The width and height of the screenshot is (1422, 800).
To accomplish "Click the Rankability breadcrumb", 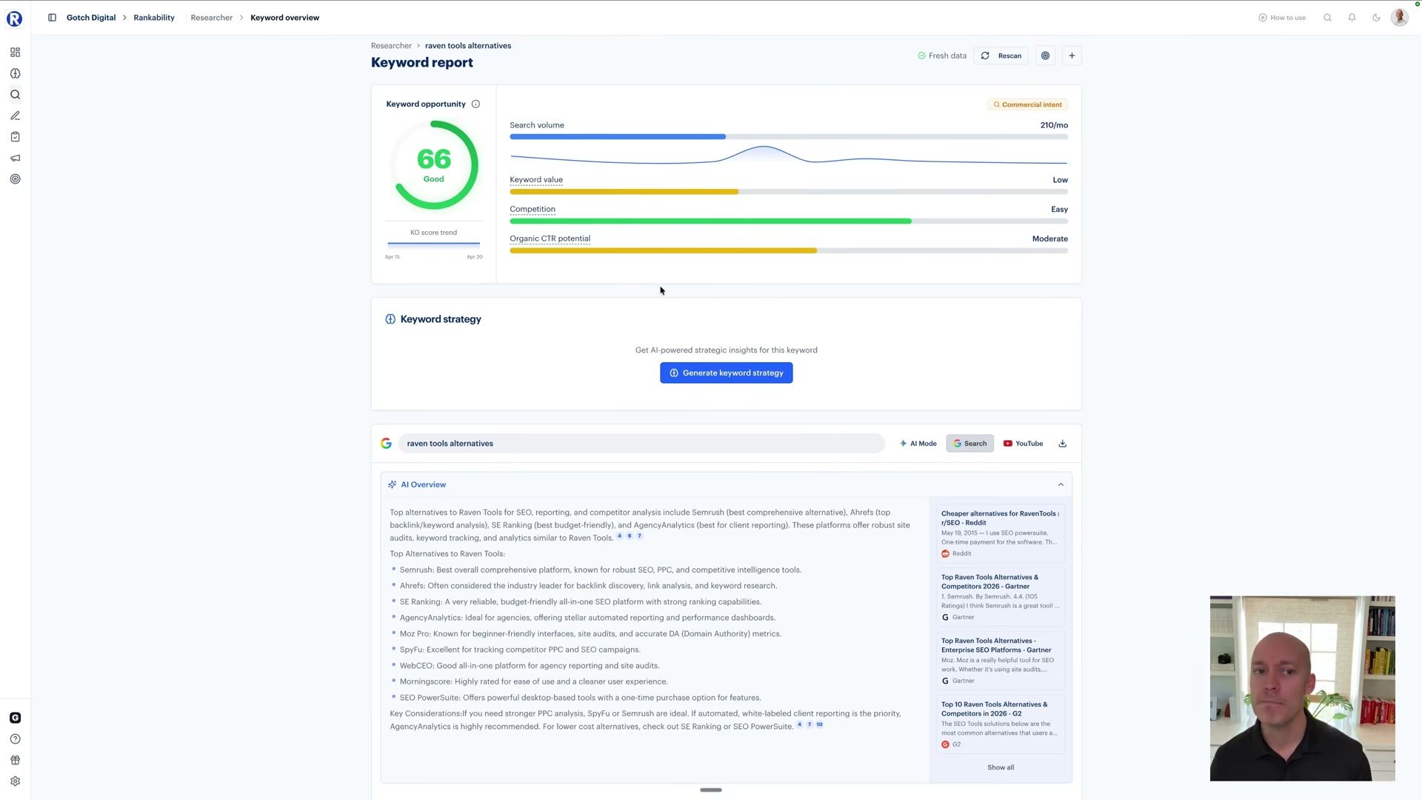I will tap(154, 18).
